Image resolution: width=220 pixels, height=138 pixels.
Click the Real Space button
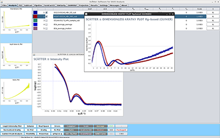(44, 126)
